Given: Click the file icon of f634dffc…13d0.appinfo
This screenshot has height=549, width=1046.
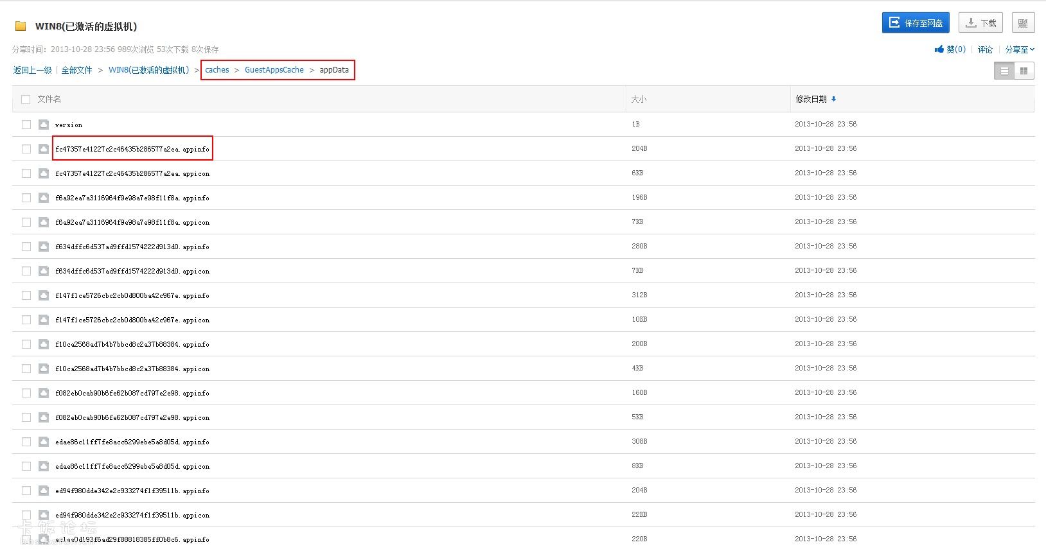Looking at the screenshot, I should tap(44, 247).
